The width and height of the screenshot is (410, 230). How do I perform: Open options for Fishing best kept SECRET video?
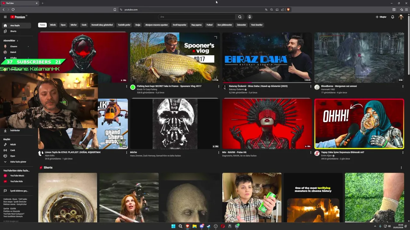pyautogui.click(x=219, y=86)
